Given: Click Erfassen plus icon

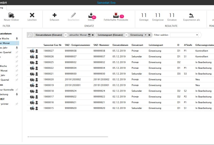Looking at the screenshot, I should click(54, 15).
